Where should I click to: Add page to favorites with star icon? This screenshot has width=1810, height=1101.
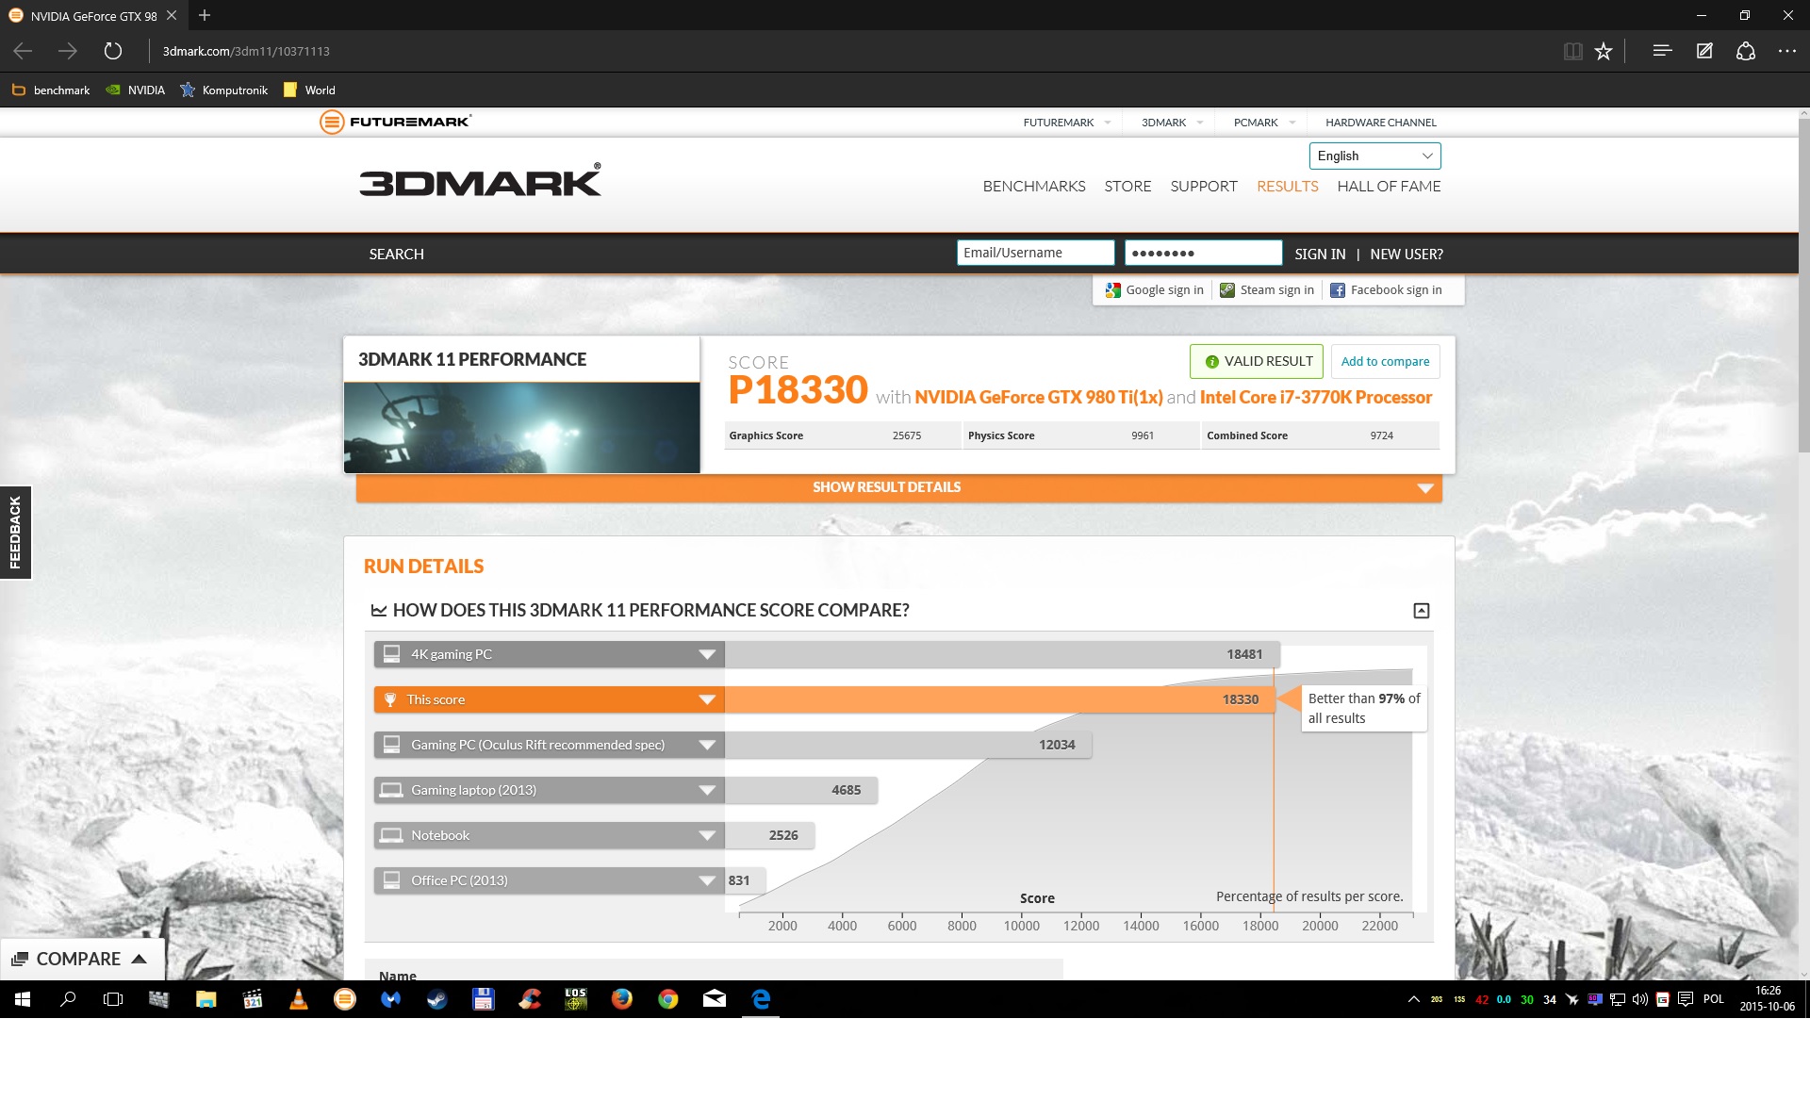(x=1604, y=51)
